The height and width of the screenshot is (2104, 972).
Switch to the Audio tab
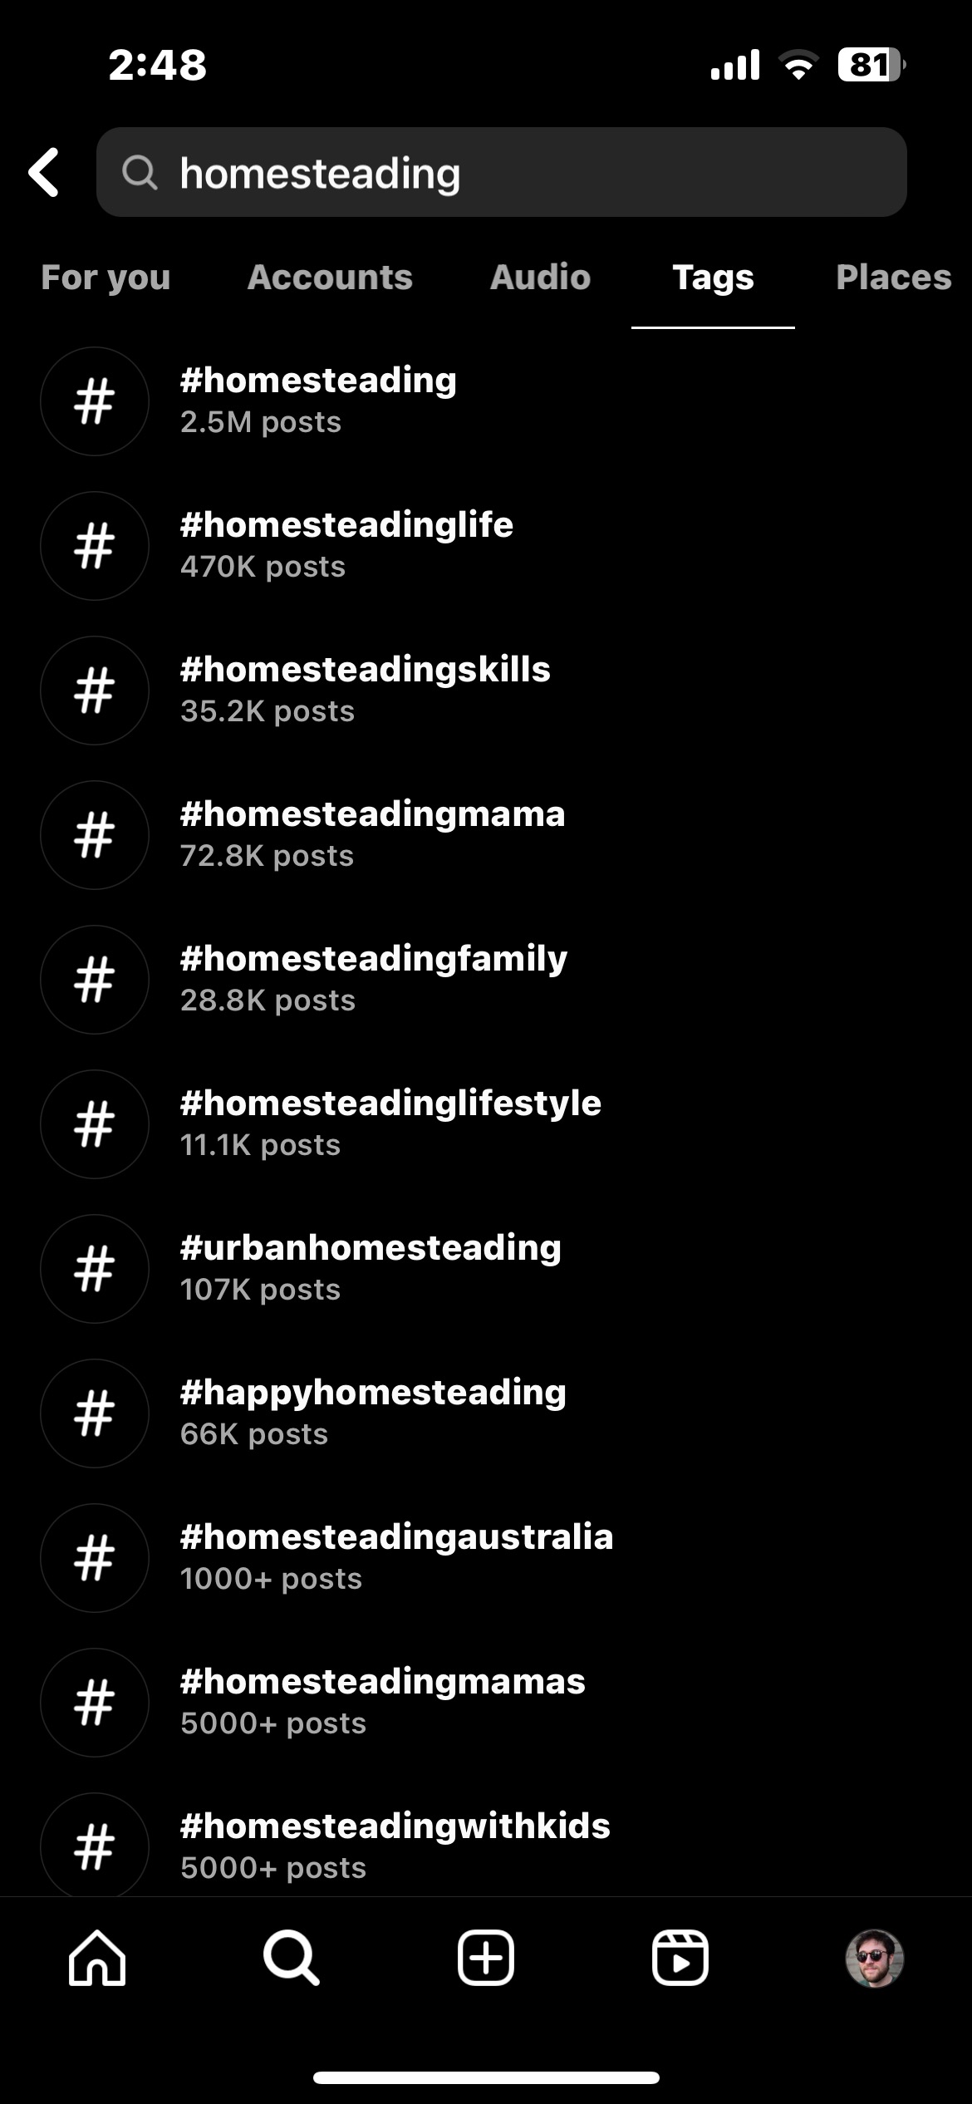[540, 278]
